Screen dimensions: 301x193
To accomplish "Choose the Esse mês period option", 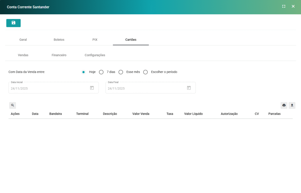I will point(121,72).
